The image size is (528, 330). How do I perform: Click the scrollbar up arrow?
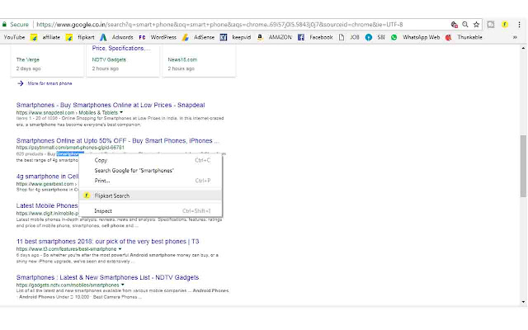point(523,48)
